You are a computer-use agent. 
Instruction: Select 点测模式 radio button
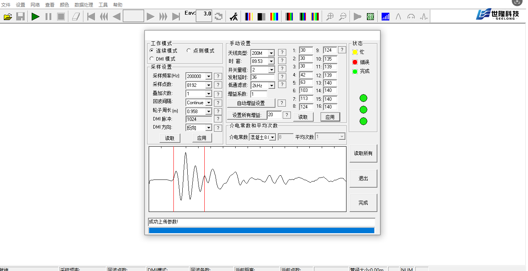[189, 51]
